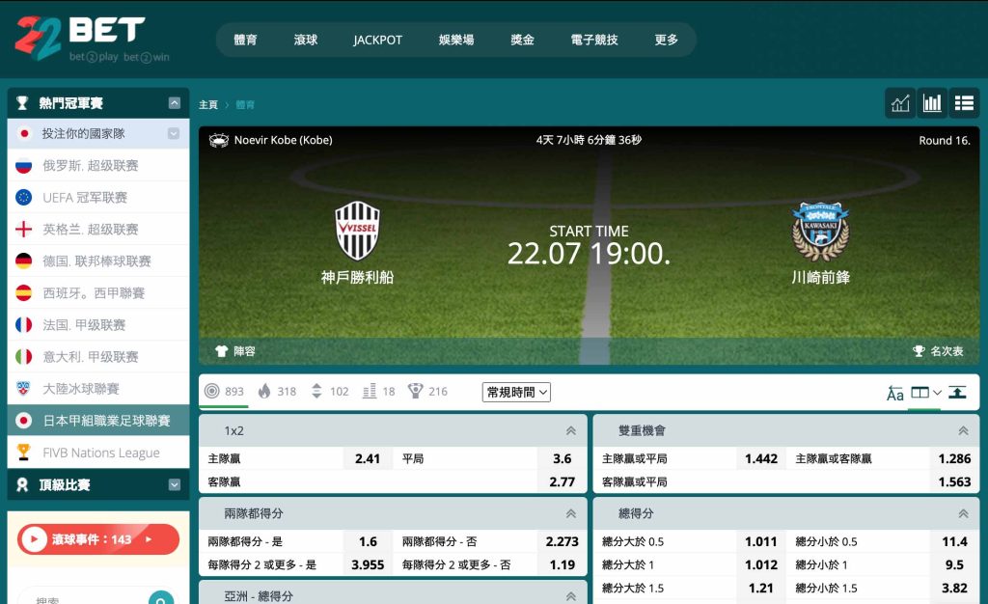Open the 體育 menu

tap(245, 40)
